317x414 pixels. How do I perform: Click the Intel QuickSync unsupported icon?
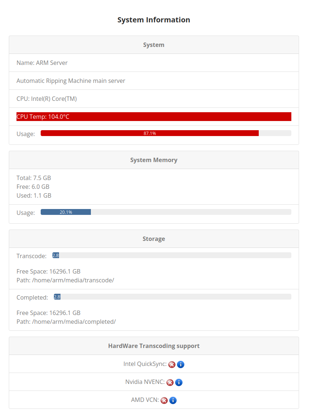pos(172,364)
